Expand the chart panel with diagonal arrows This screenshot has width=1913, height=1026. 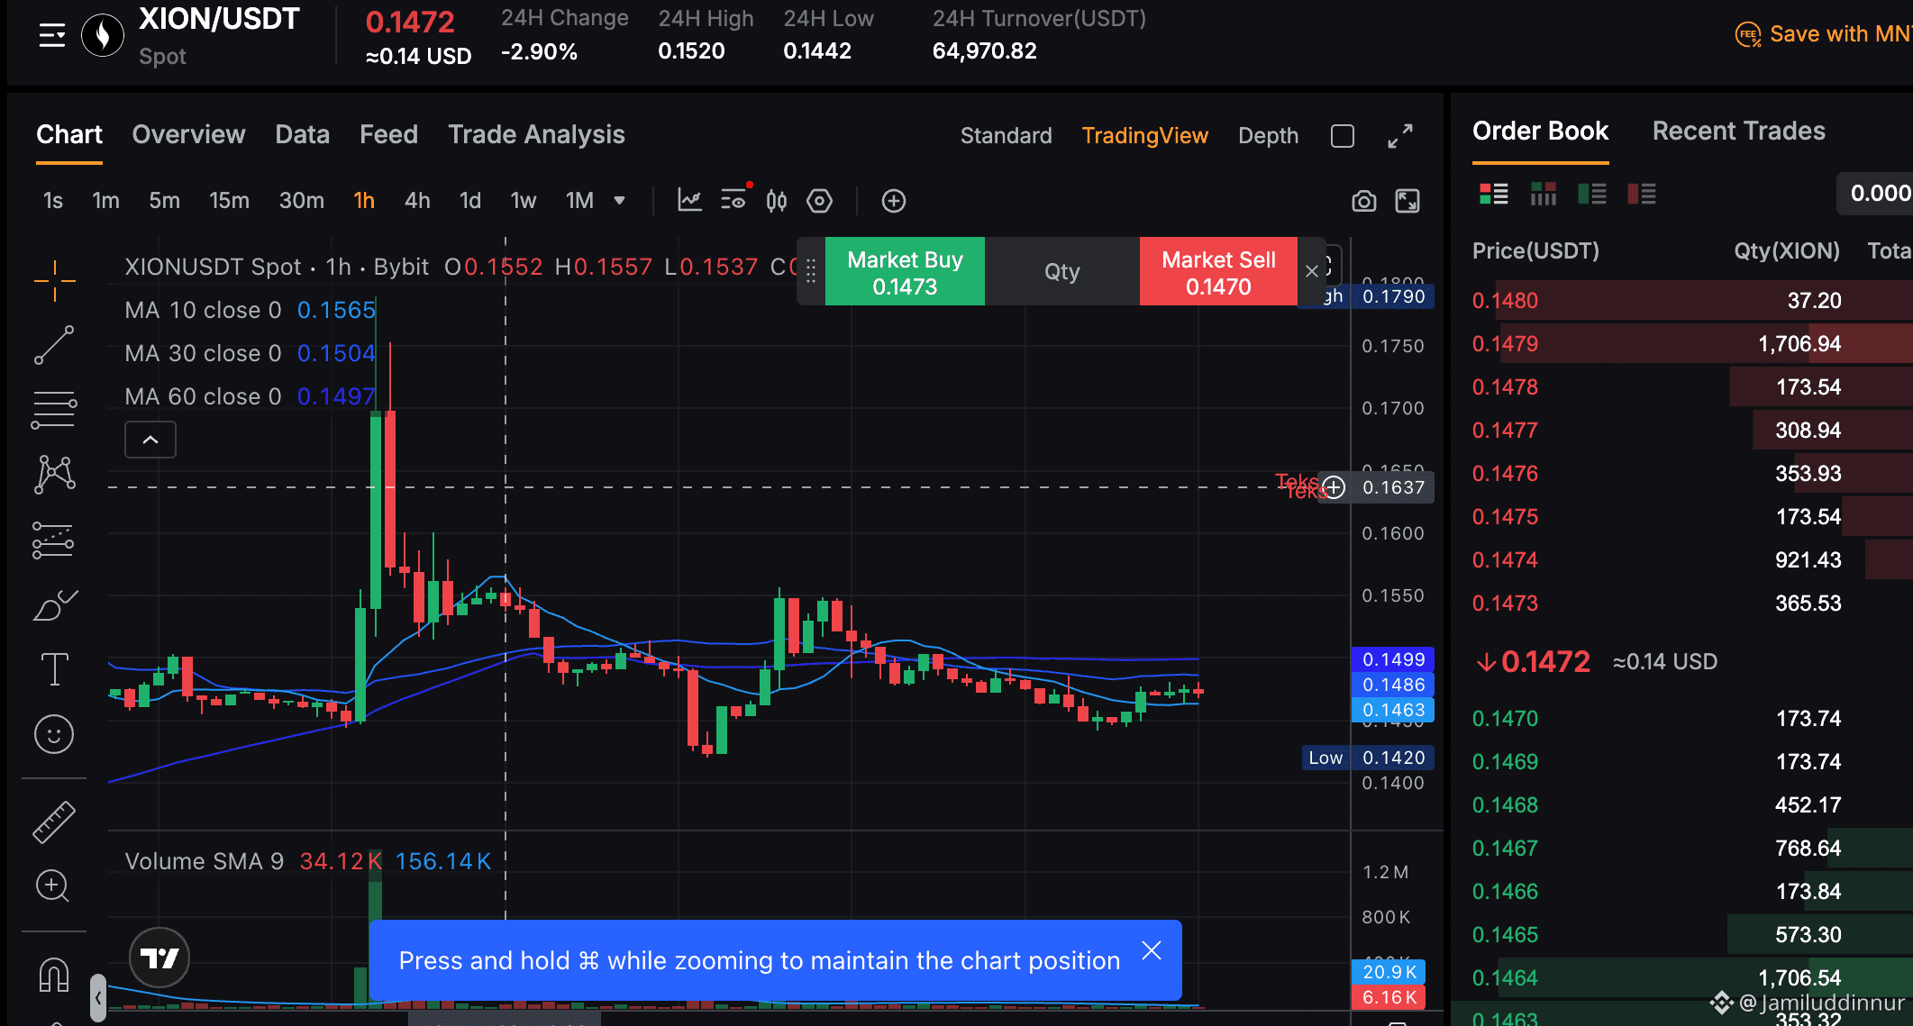click(1400, 136)
